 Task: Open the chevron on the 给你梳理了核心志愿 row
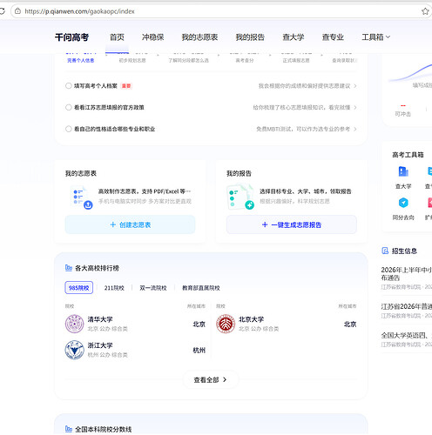click(355, 107)
